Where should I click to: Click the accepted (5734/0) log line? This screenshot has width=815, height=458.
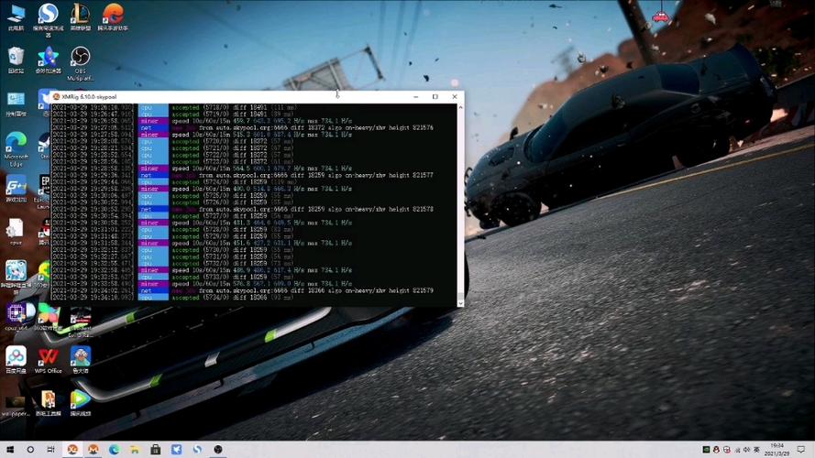coord(173,298)
